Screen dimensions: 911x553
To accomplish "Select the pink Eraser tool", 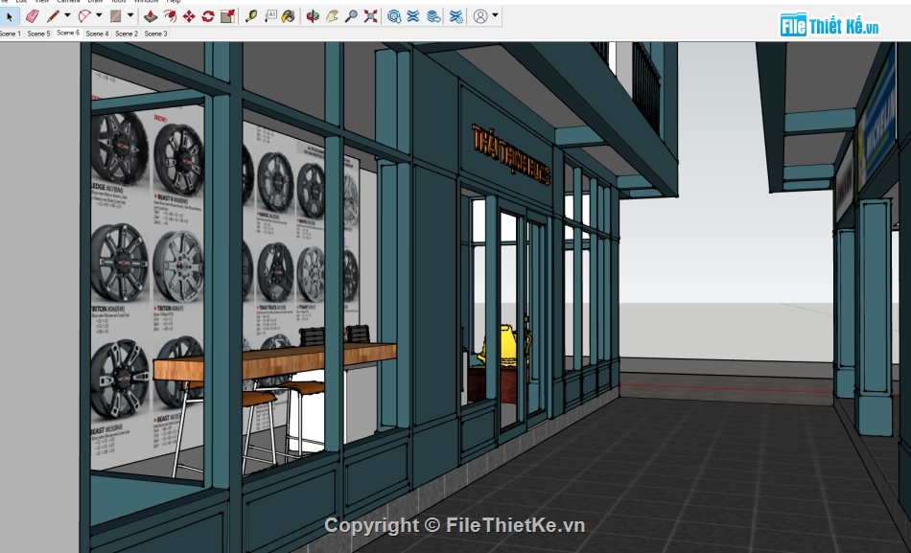I will click(x=33, y=16).
